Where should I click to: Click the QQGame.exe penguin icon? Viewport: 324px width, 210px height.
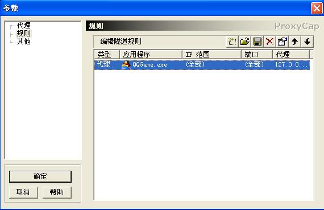point(126,65)
